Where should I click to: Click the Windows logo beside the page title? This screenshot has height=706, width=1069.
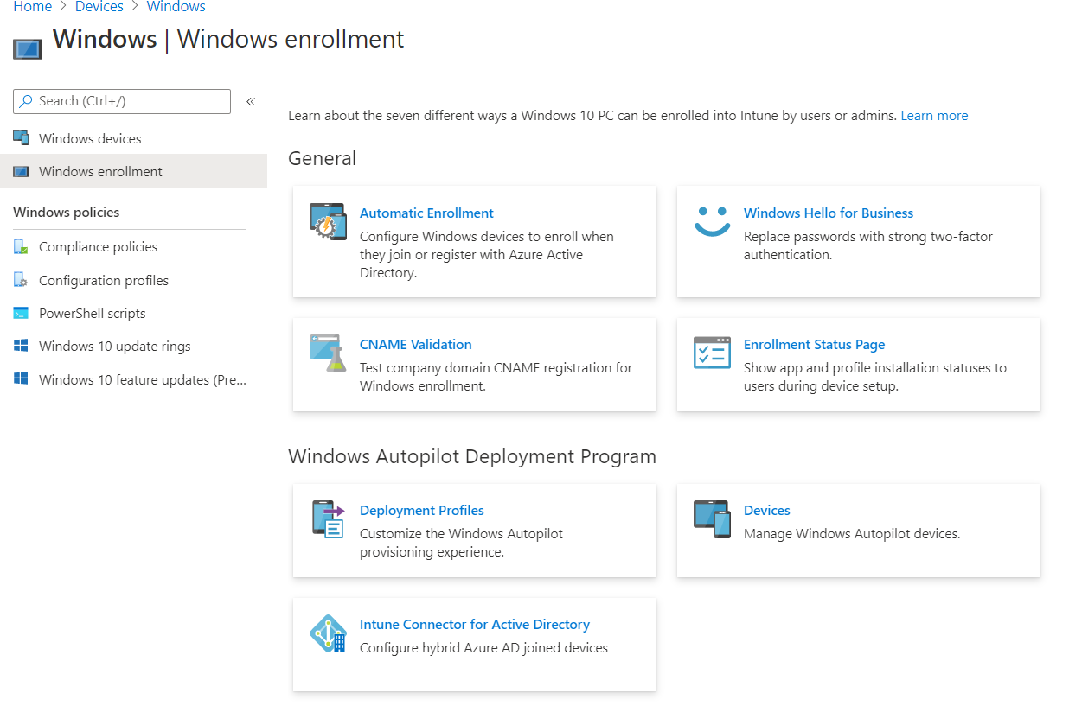coord(27,48)
